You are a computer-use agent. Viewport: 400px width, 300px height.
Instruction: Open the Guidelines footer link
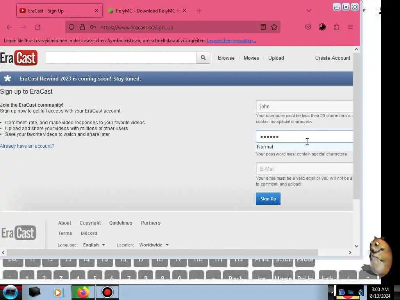pos(121,223)
